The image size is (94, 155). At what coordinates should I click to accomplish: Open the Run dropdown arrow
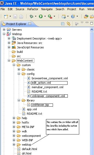[45, 16]
